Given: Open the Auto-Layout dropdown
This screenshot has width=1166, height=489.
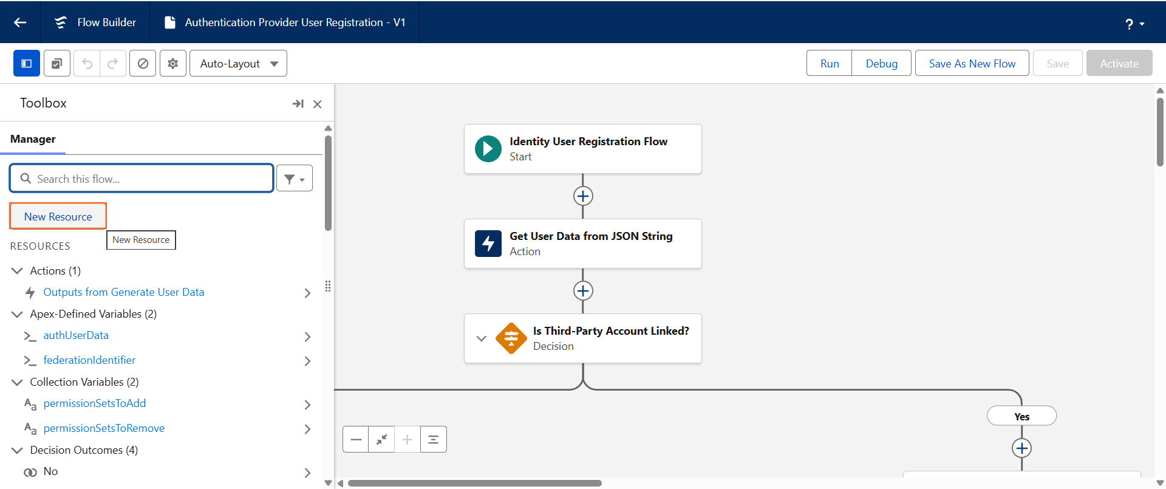Looking at the screenshot, I should (x=238, y=63).
